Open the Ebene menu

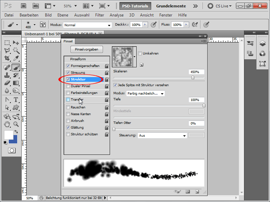(x=63, y=15)
